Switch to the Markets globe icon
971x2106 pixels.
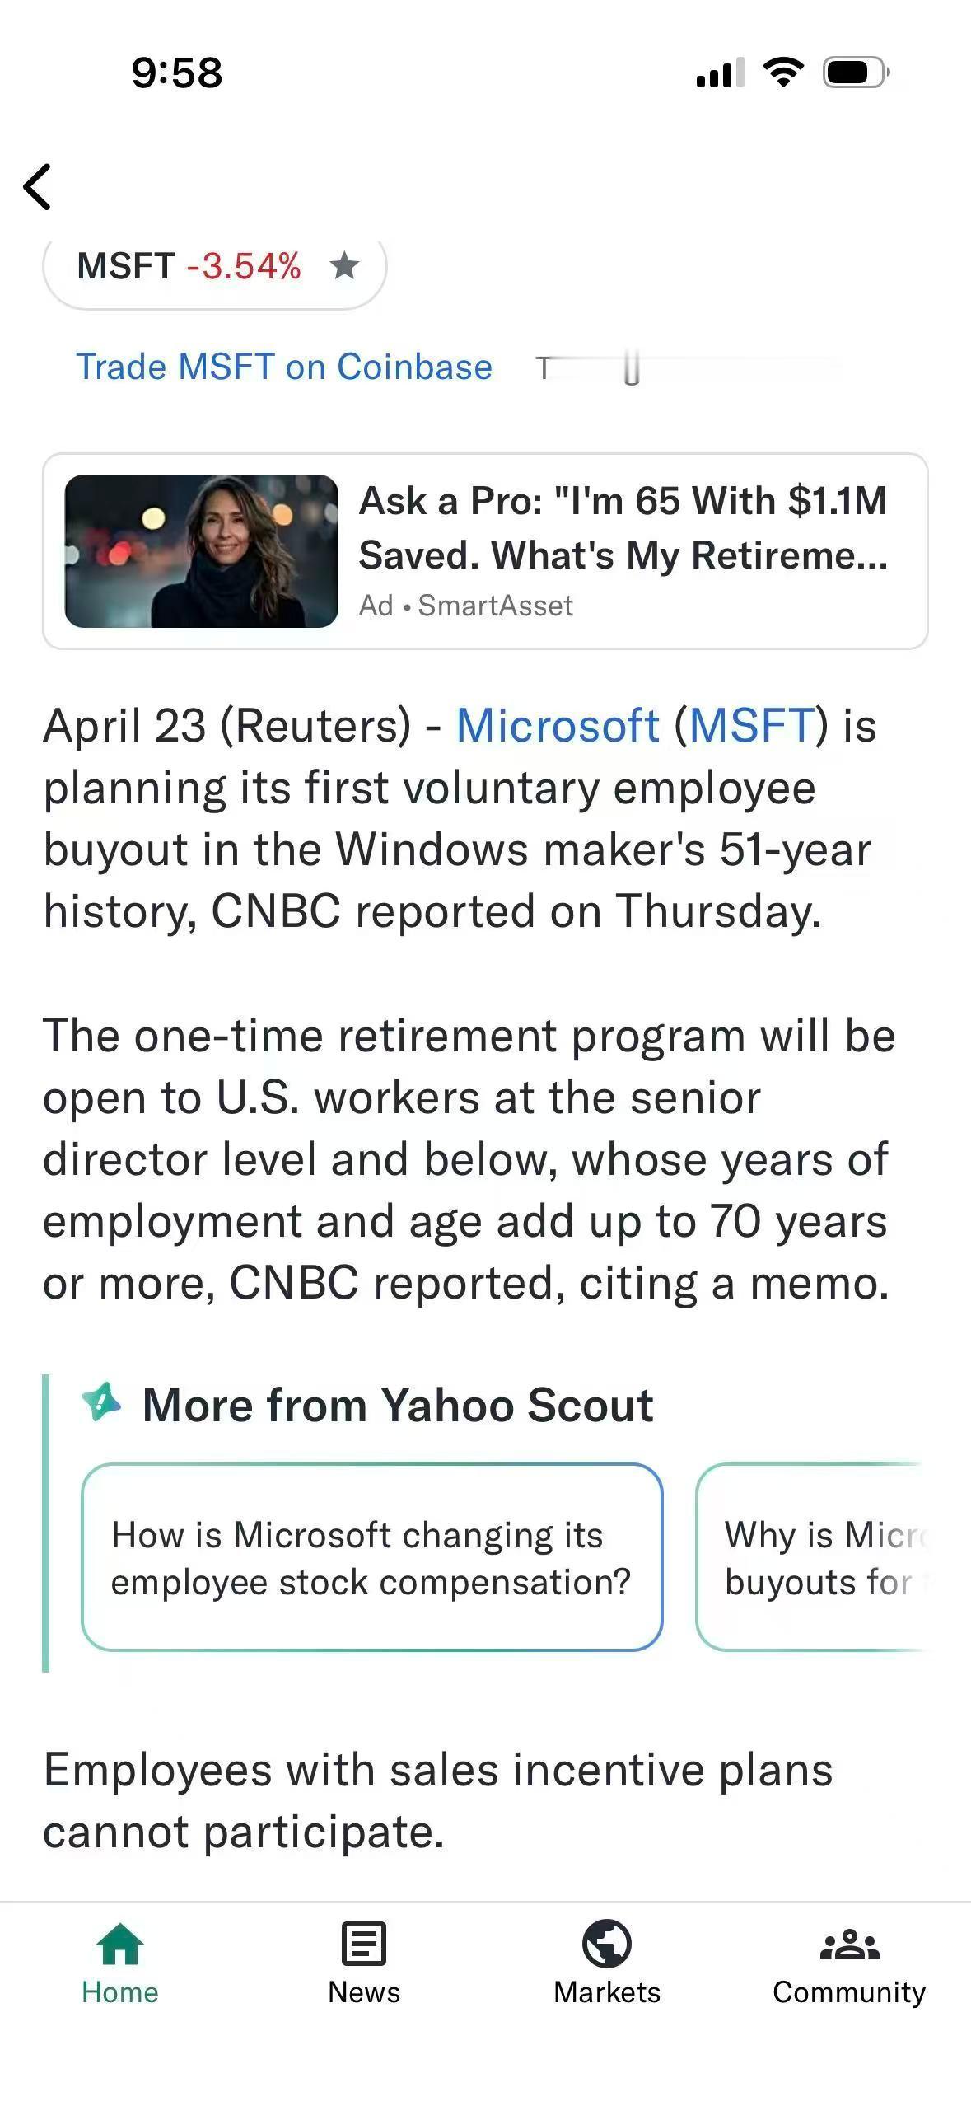607,1945
